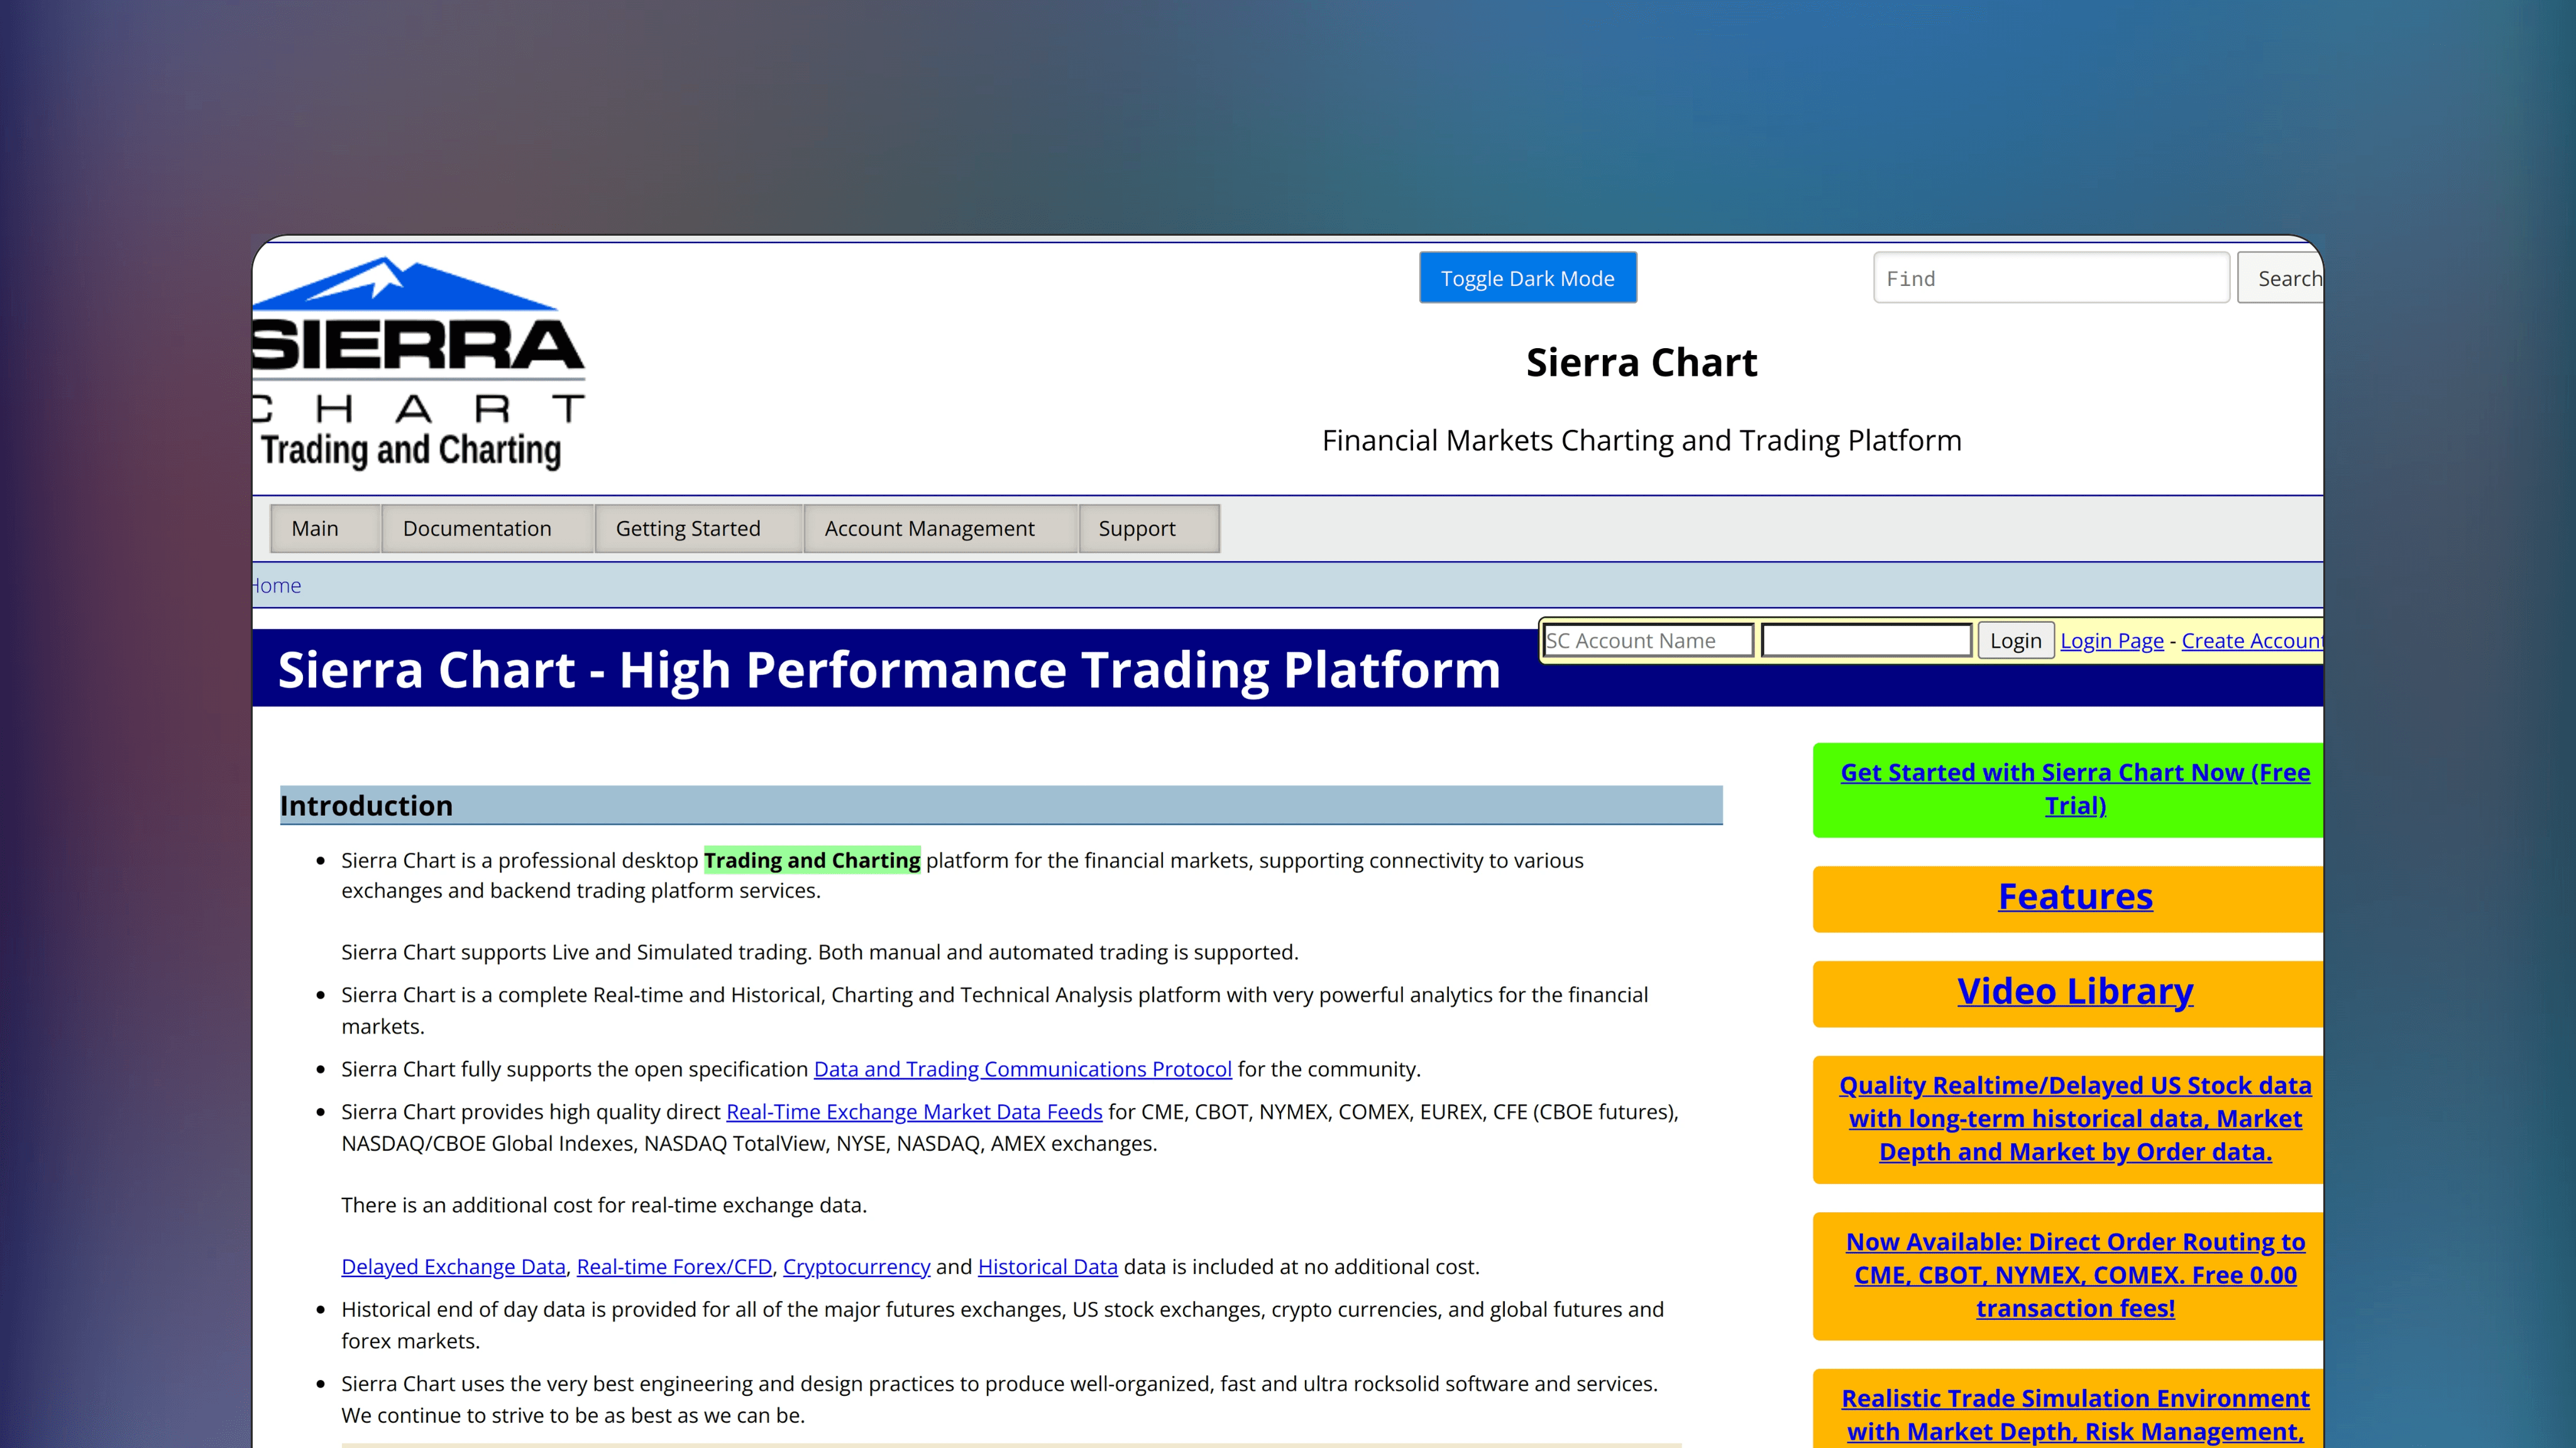
Task: Open the Data and Trading Communications Protocol link
Action: 1022,1068
